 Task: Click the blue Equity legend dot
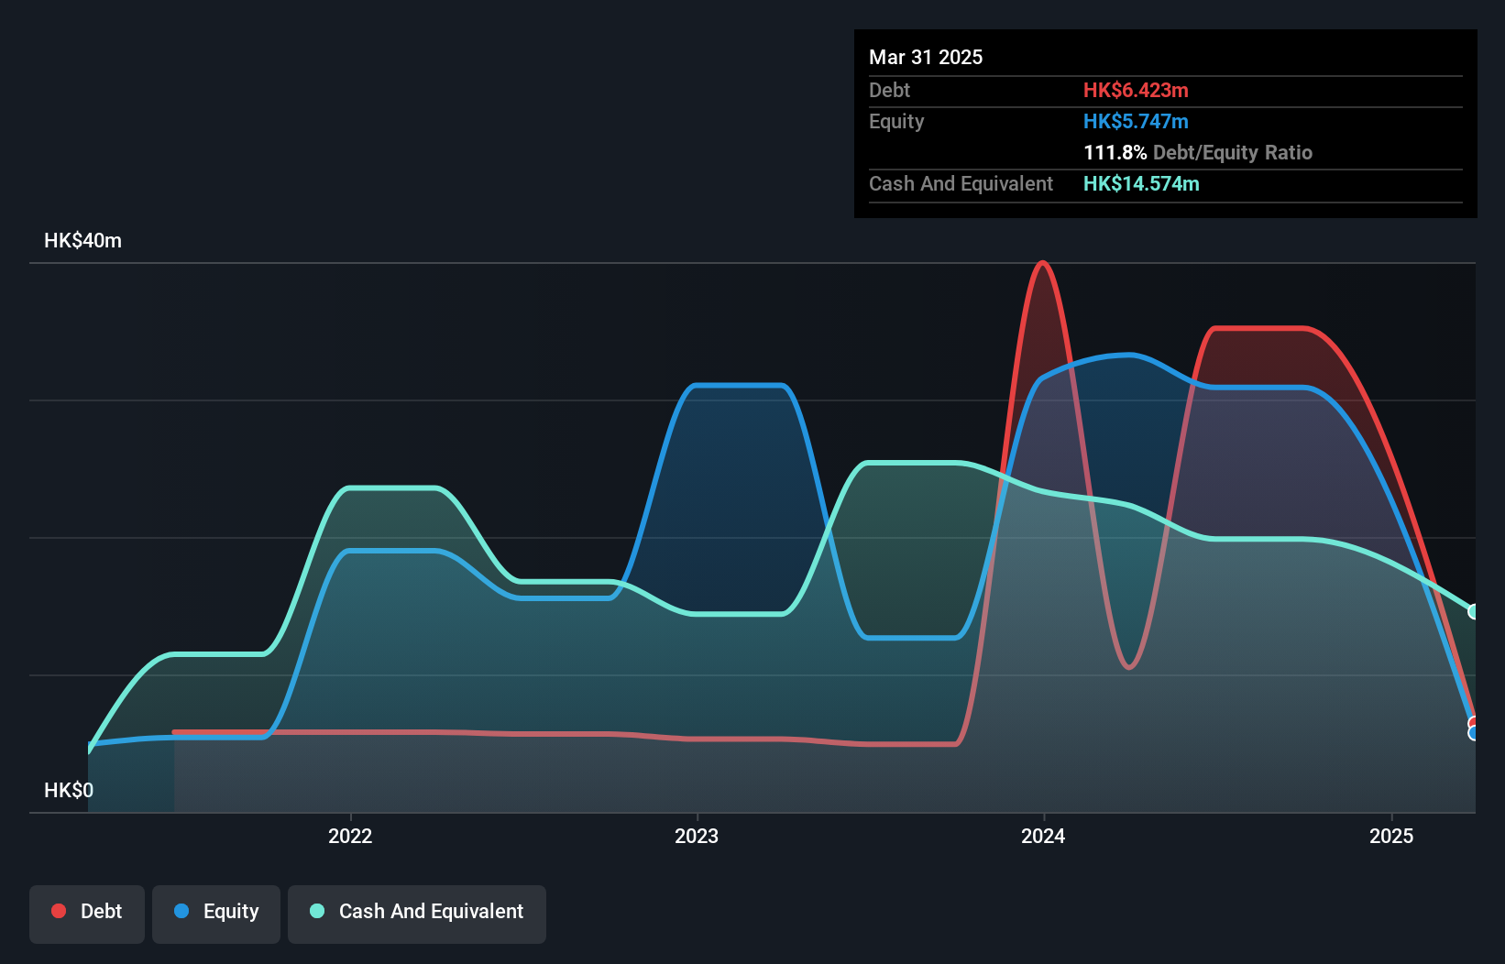(x=181, y=911)
